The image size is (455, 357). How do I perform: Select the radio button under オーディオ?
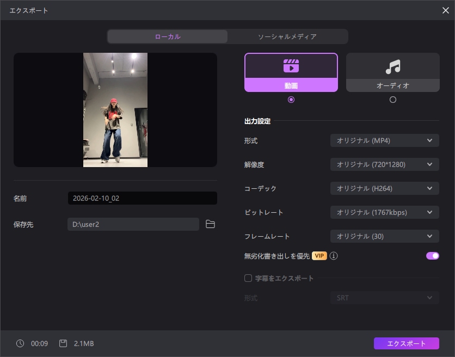(393, 100)
